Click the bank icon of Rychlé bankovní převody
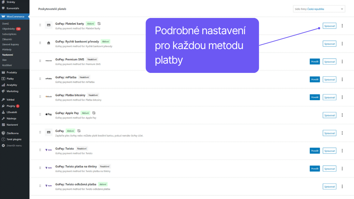Image resolution: width=354 pixels, height=199 pixels. 48,43
